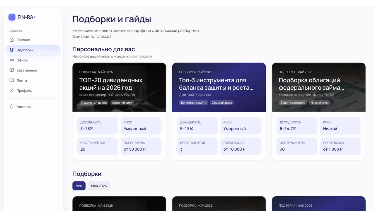Image resolution: width=375 pixels, height=211 pixels.
Task: Click the Подборки и гайды page heading
Action: click(112, 19)
